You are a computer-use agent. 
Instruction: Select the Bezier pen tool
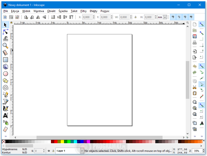(5, 101)
